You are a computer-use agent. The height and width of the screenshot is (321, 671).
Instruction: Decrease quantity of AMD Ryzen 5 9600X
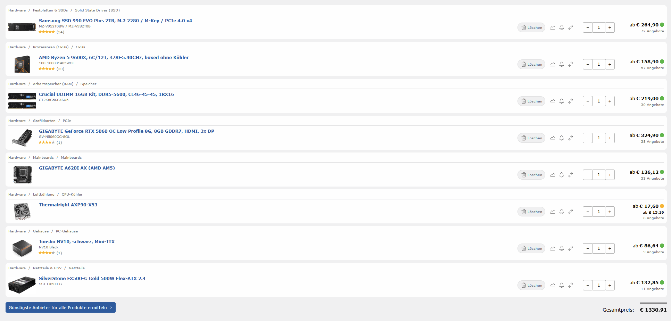588,64
